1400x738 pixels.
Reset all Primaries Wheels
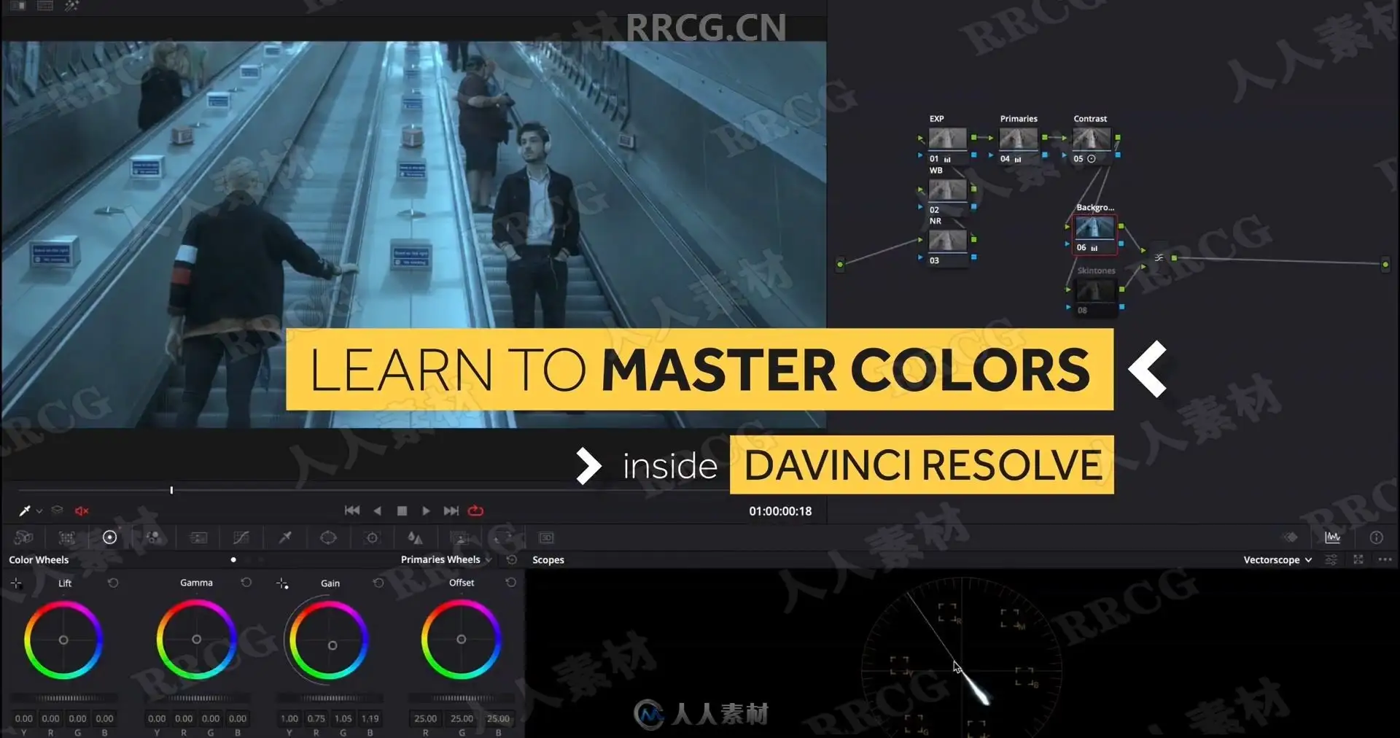tap(512, 559)
